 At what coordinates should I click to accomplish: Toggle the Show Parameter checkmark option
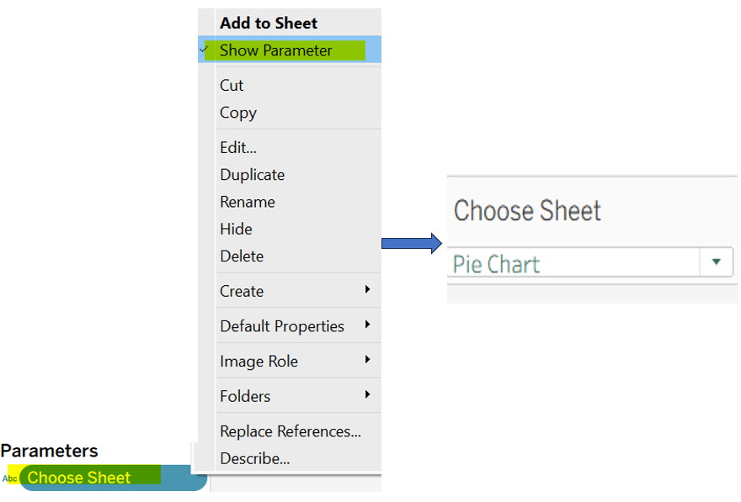tap(276, 50)
